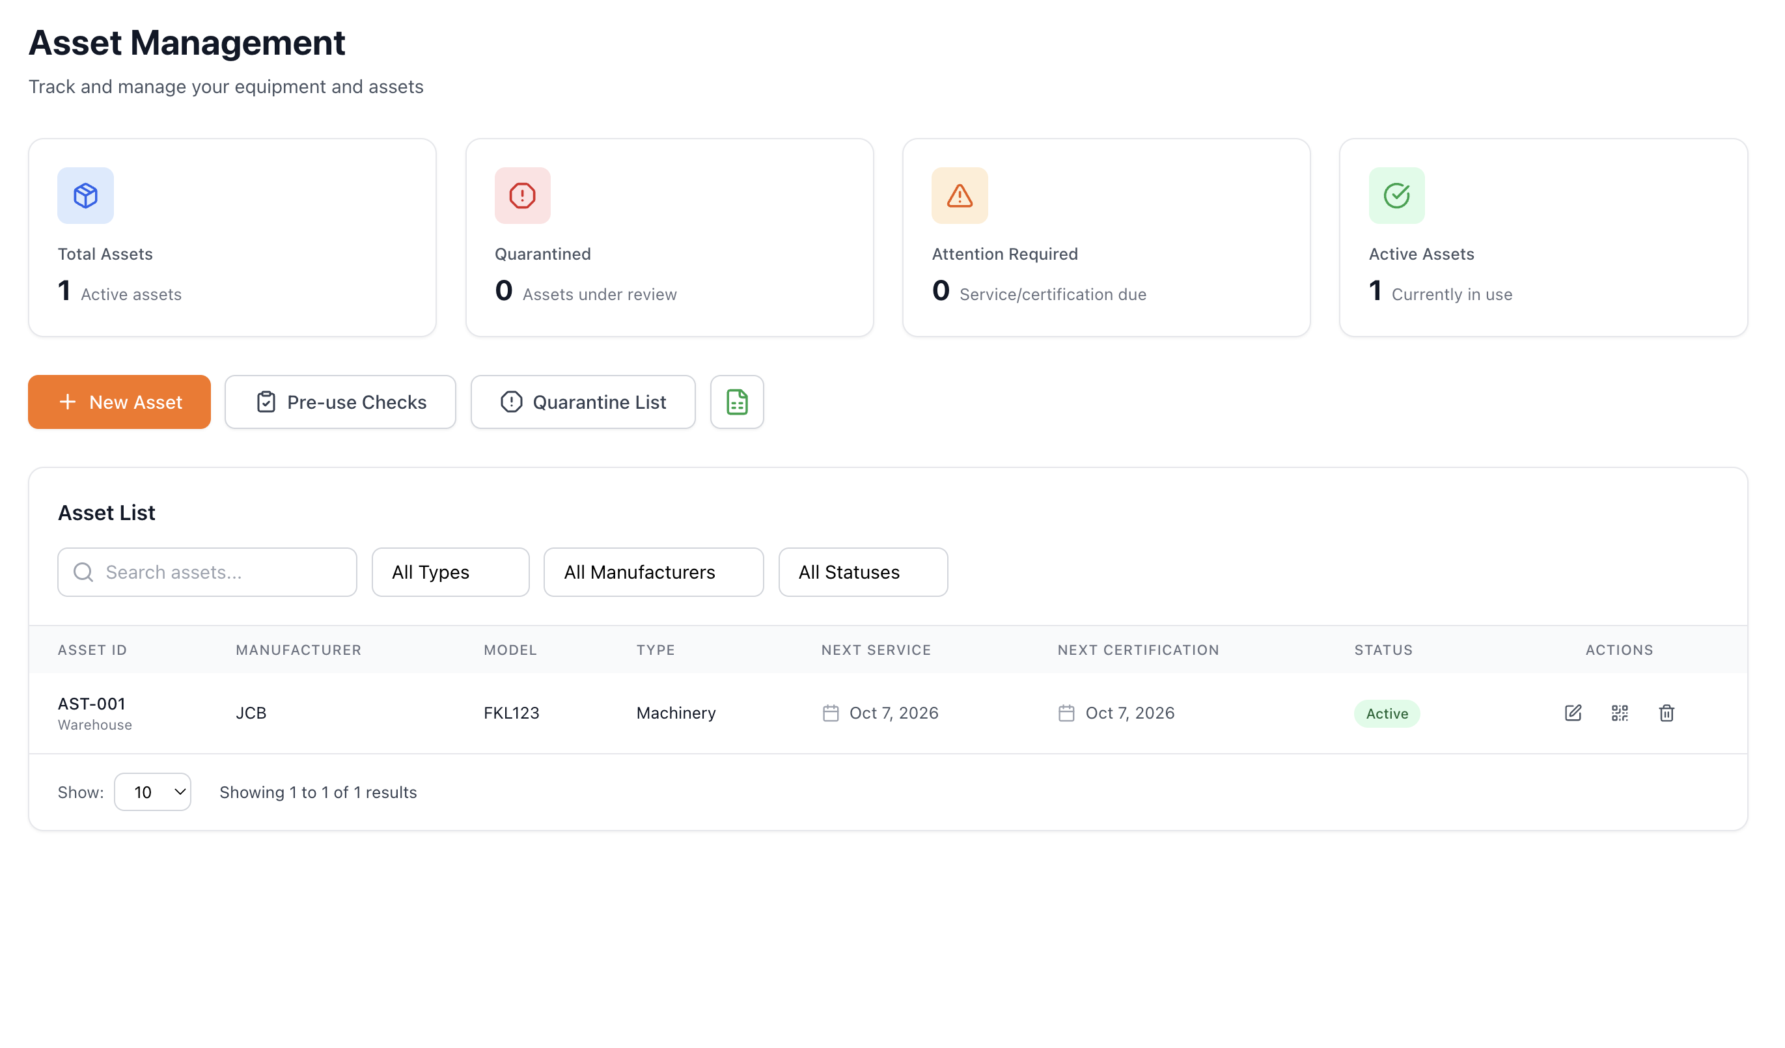This screenshot has height=1048, width=1785.
Task: Click the red Quarantined octagon icon
Action: [x=522, y=195]
